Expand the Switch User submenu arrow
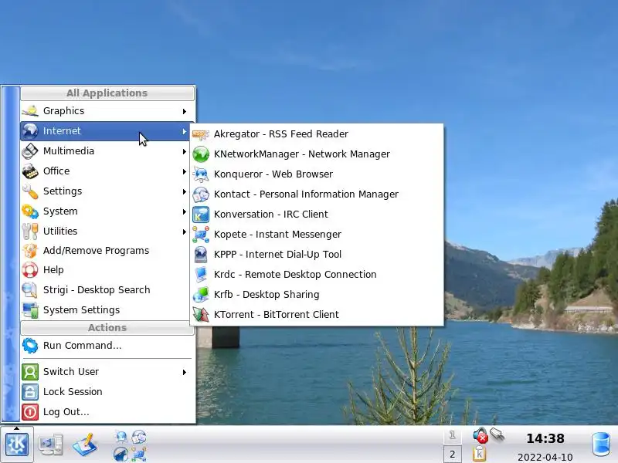The width and height of the screenshot is (618, 463). pos(185,372)
